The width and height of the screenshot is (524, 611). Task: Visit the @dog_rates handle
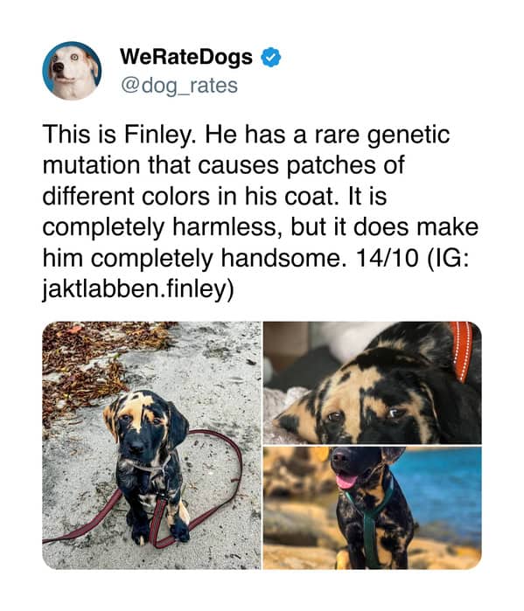click(179, 86)
